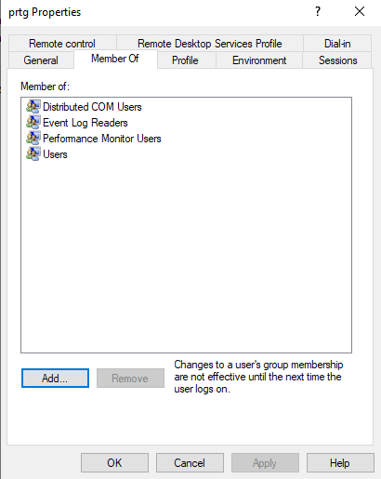This screenshot has height=479, width=381.
Task: Click the Distributed COM Users group icon
Action: [x=33, y=106]
